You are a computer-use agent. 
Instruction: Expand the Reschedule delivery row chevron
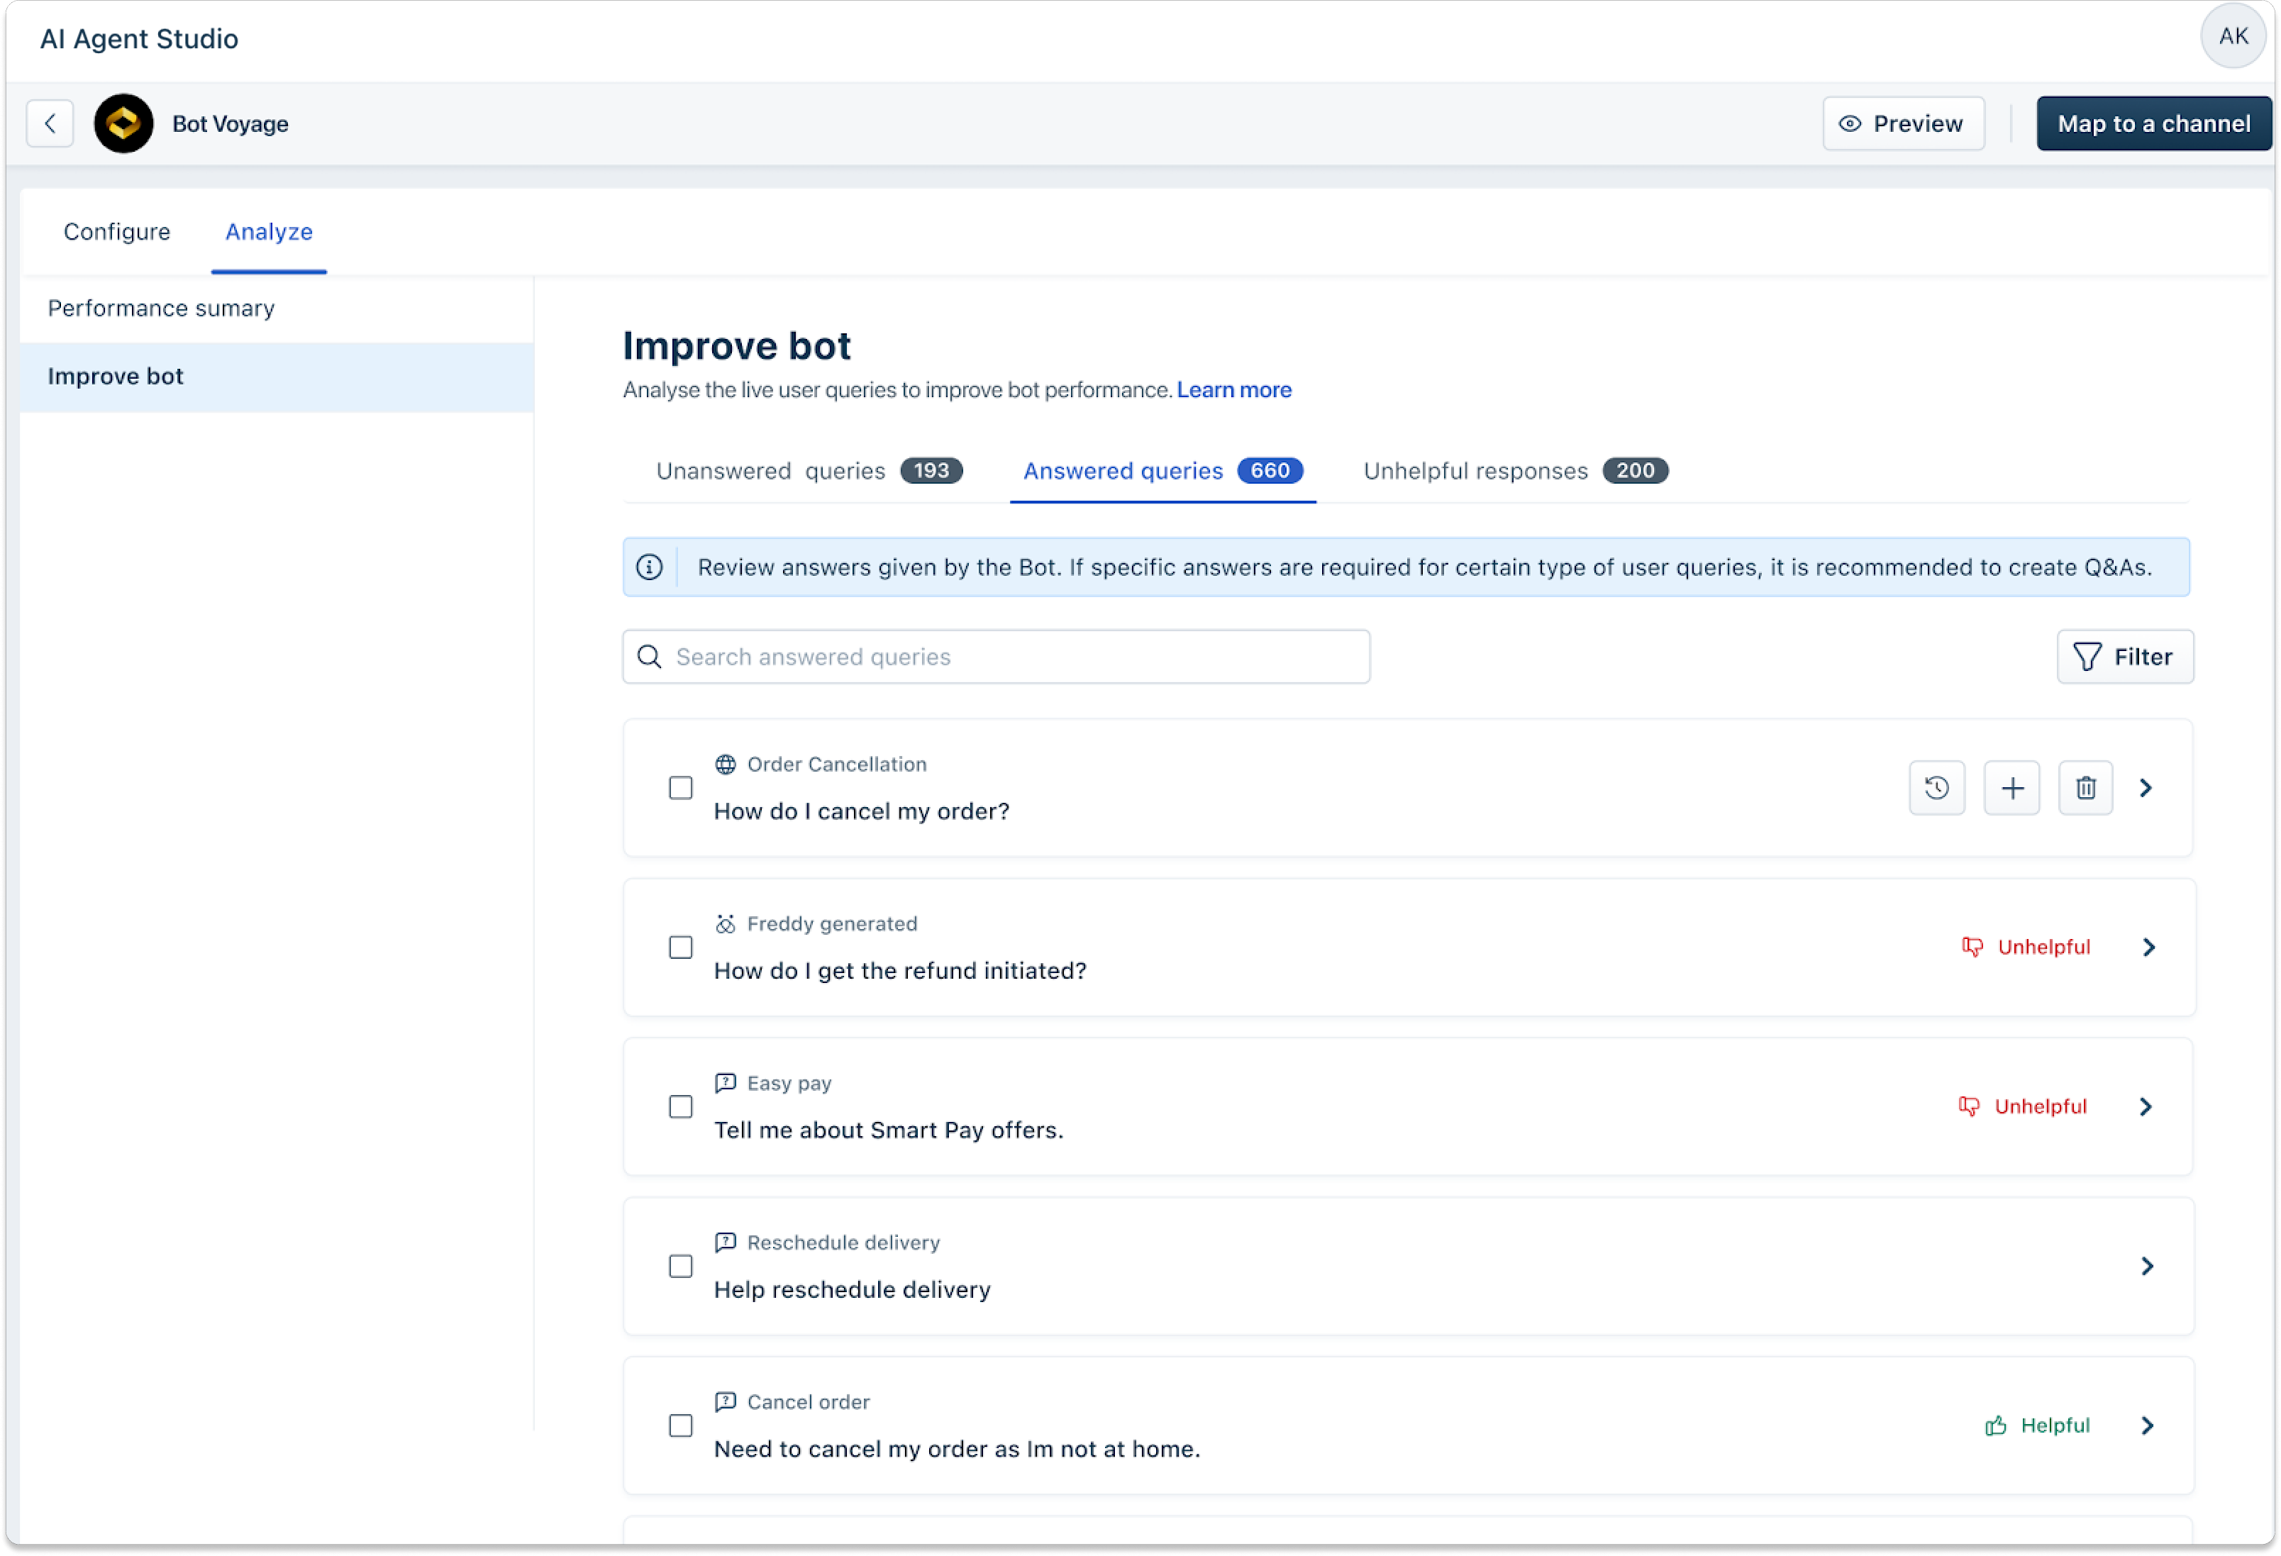(x=2146, y=1267)
